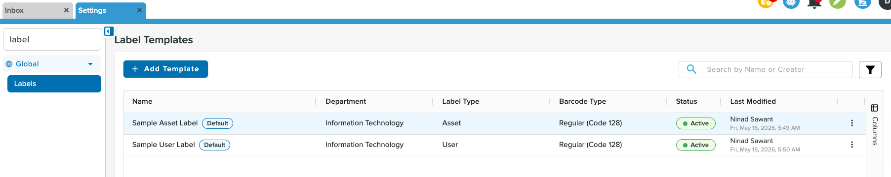Open the Sample Asset Label template
The image size is (891, 177).
(x=165, y=123)
